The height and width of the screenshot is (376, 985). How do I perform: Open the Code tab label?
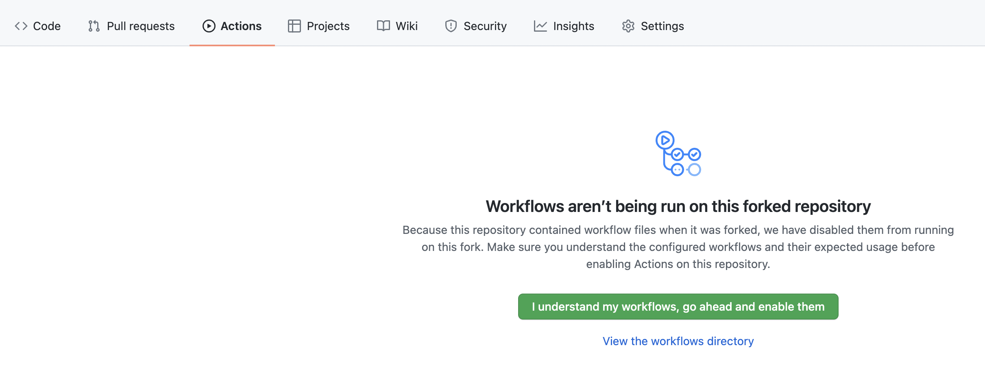point(47,26)
